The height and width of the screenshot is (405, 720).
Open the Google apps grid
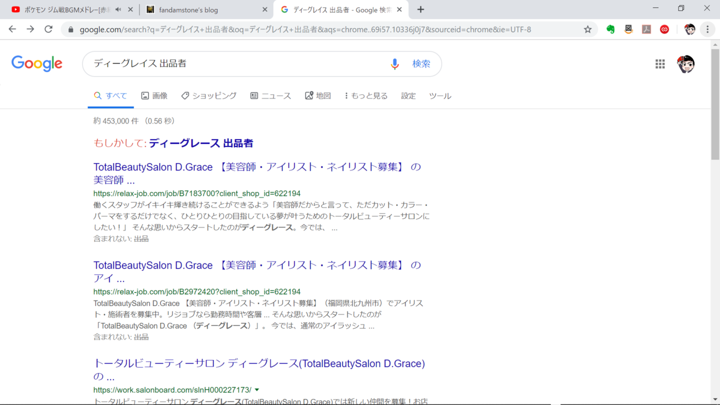[x=660, y=64]
